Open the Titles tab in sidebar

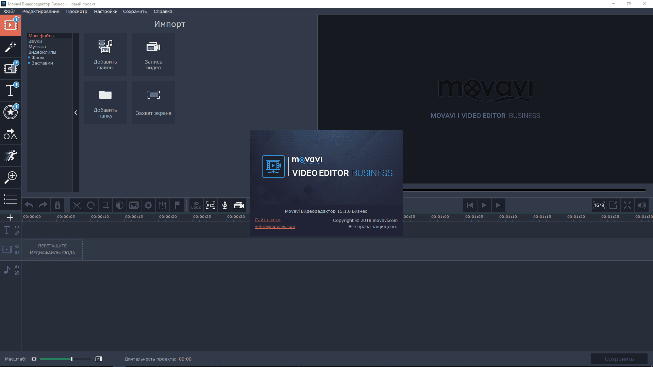[11, 90]
